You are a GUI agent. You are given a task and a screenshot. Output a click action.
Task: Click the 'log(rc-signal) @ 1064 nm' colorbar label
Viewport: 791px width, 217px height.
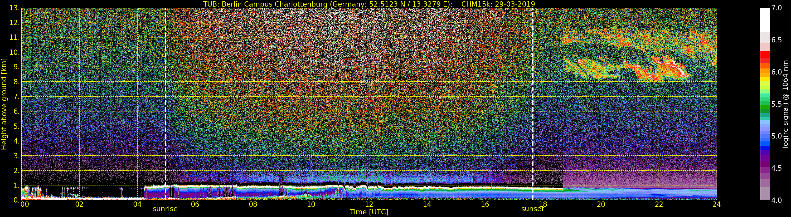785,104
